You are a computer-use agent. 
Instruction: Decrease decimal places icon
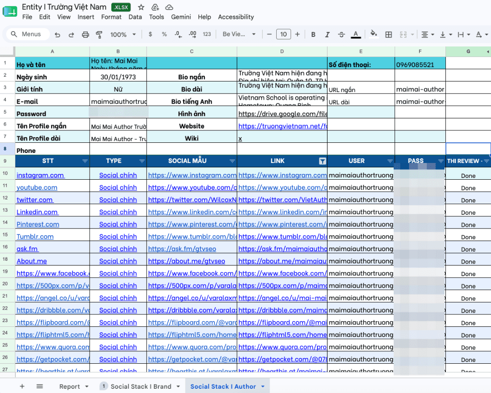point(178,35)
